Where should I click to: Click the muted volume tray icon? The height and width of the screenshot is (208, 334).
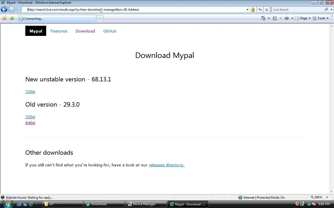pyautogui.click(x=314, y=204)
